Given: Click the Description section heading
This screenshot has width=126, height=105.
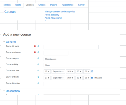Looking at the screenshot, I should [13, 91].
